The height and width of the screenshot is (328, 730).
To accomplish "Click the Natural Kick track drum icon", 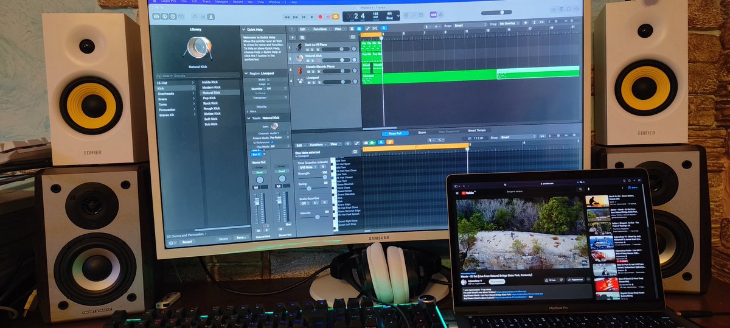I will point(300,58).
